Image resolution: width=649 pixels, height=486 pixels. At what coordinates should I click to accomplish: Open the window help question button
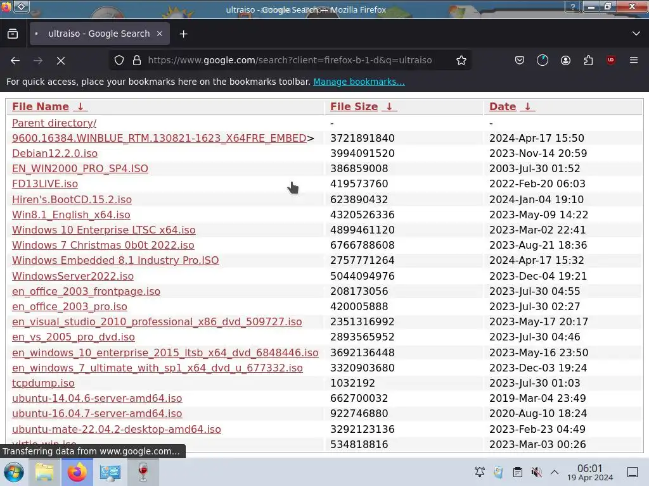pos(573,6)
